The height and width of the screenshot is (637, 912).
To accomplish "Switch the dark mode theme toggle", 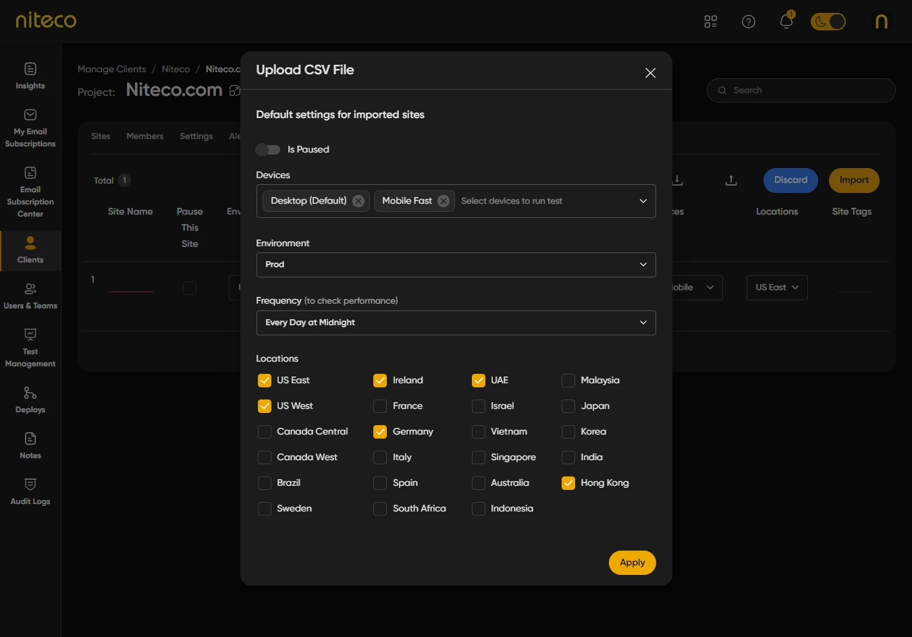I will point(828,22).
